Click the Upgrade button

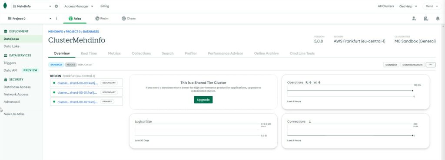click(203, 100)
